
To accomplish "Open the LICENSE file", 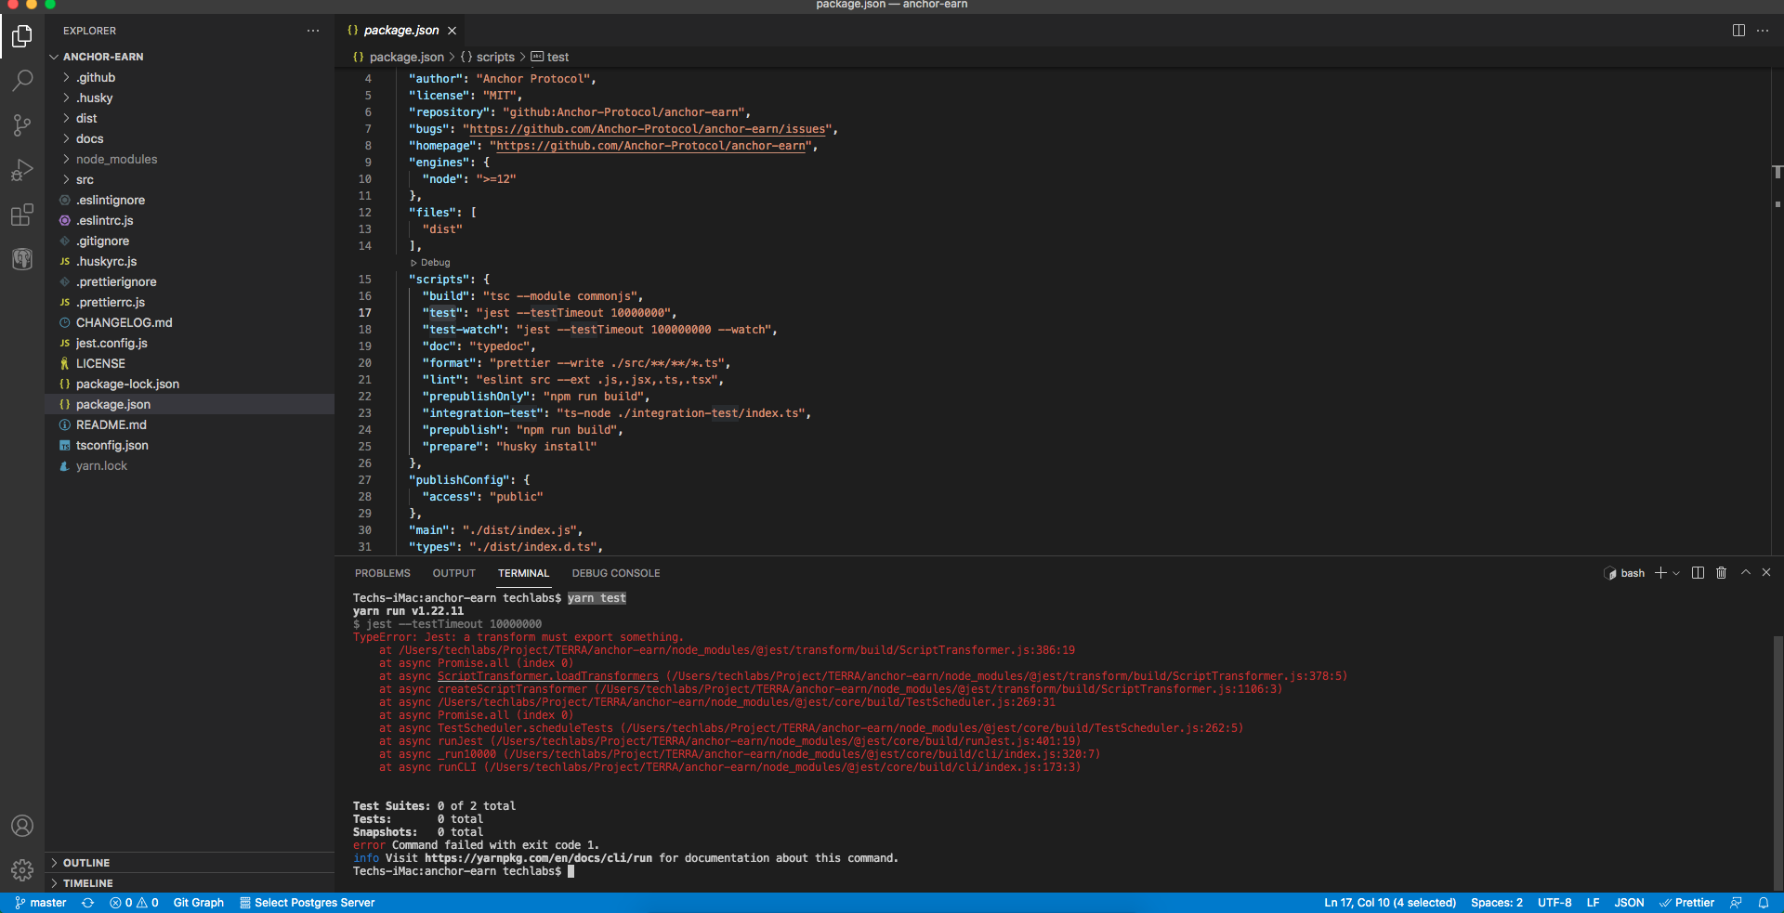I will tap(190, 363).
